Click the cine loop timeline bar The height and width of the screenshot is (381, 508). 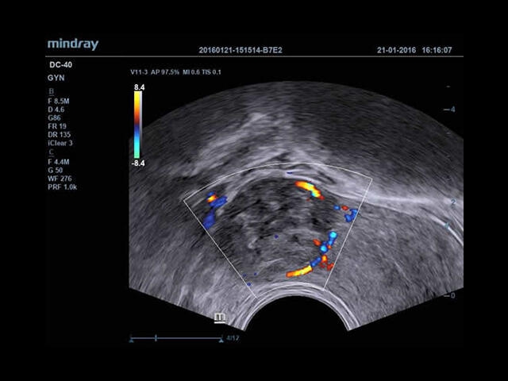pos(176,339)
